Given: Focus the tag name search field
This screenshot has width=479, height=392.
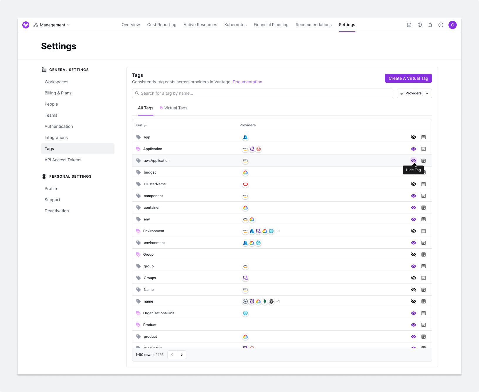Looking at the screenshot, I should pyautogui.click(x=263, y=93).
